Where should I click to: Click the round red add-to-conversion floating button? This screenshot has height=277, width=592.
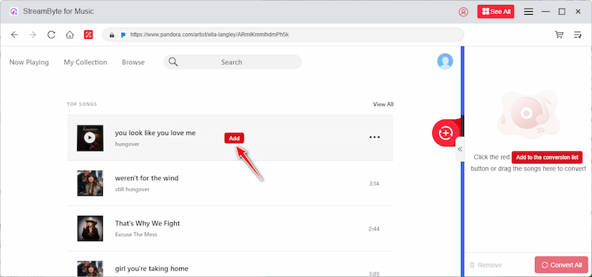446,133
